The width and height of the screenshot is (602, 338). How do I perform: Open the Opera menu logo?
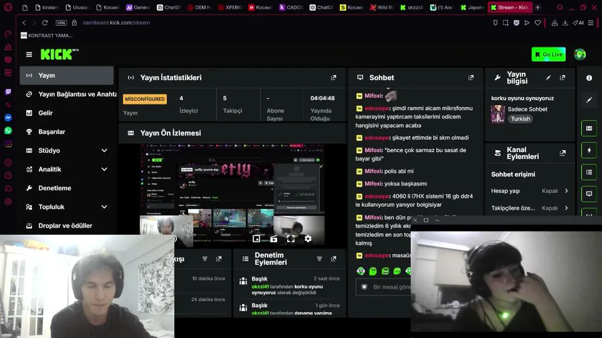pos(8,8)
